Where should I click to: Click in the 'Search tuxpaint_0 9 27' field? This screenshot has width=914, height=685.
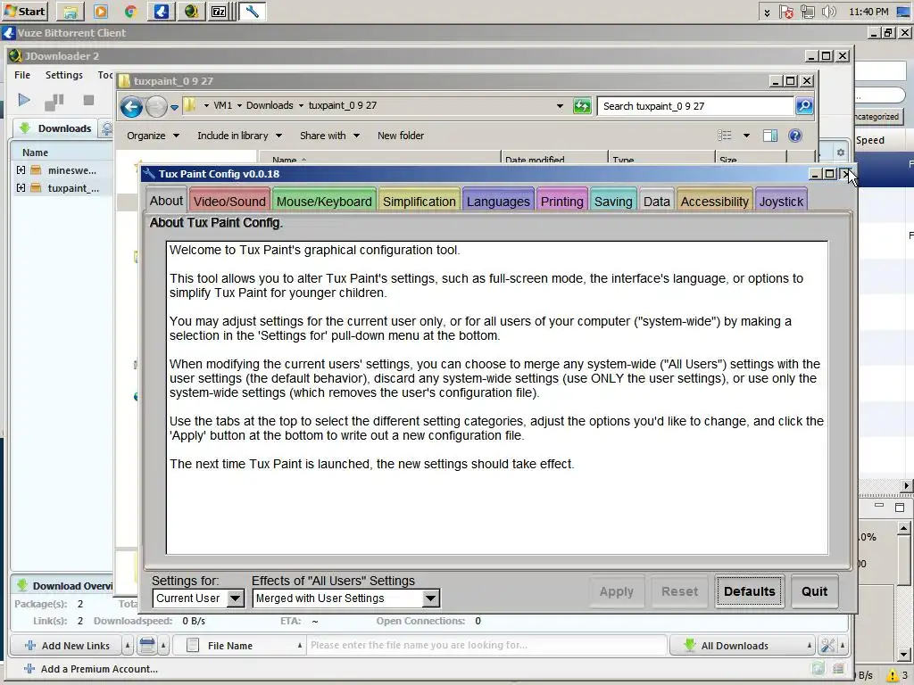[696, 106]
